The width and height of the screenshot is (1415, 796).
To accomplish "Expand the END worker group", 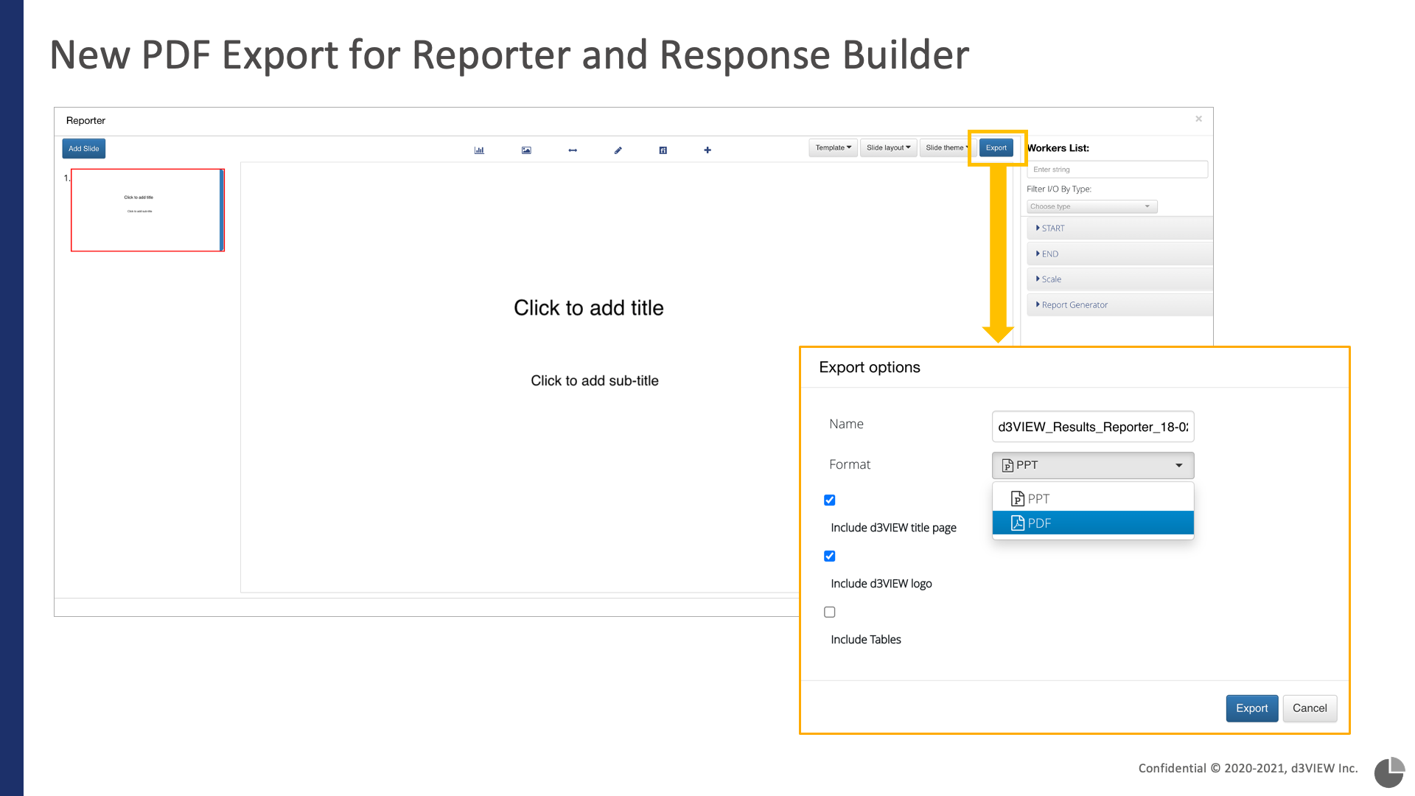I will [1119, 254].
